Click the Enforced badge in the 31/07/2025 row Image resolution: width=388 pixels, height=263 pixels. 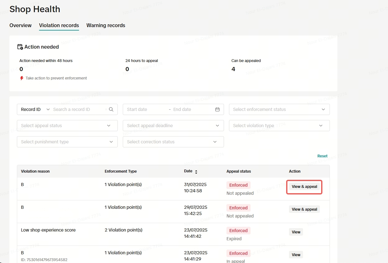tap(238, 185)
